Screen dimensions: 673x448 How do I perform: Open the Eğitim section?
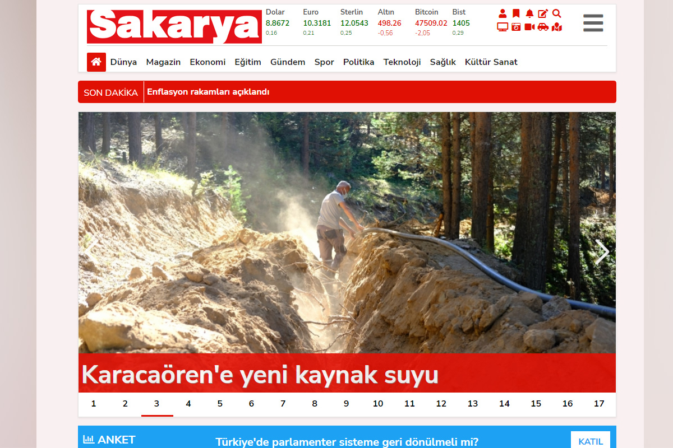248,62
